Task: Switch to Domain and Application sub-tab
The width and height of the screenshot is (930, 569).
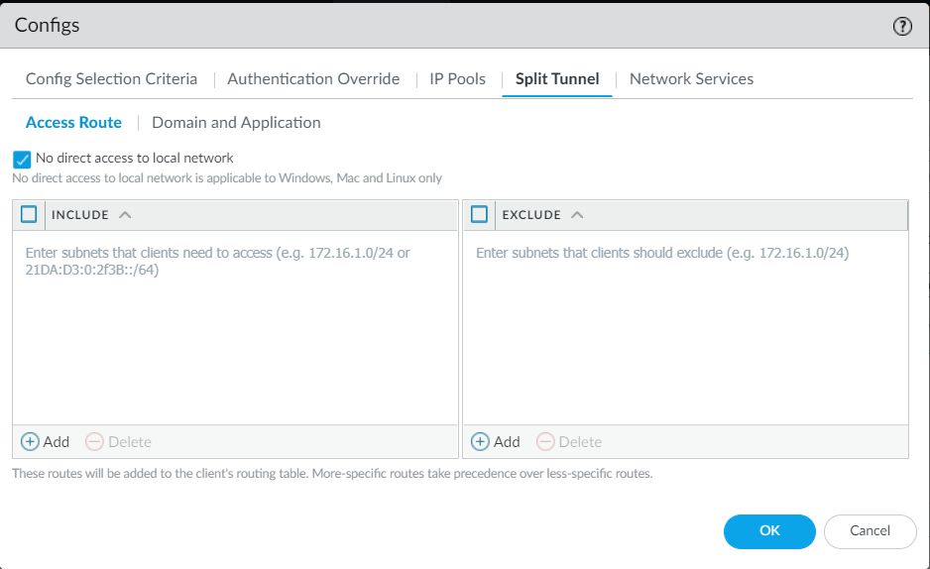Action: point(236,123)
